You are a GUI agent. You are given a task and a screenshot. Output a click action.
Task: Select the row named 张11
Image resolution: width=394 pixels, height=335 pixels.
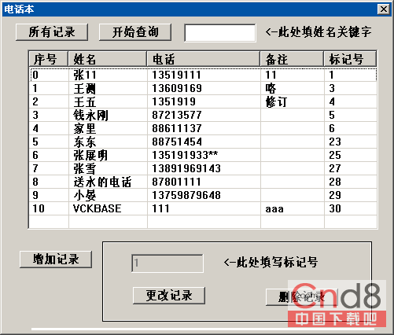click(x=203, y=75)
